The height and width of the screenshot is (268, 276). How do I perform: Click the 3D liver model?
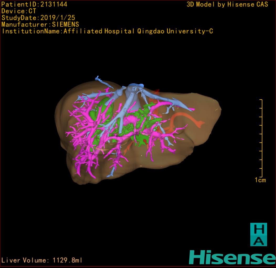coord(138,130)
